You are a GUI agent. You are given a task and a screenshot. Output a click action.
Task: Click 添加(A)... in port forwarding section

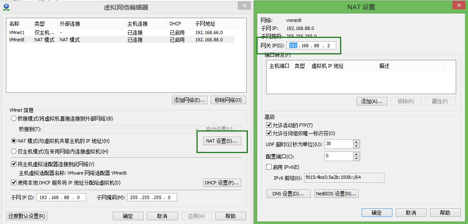(x=372, y=101)
